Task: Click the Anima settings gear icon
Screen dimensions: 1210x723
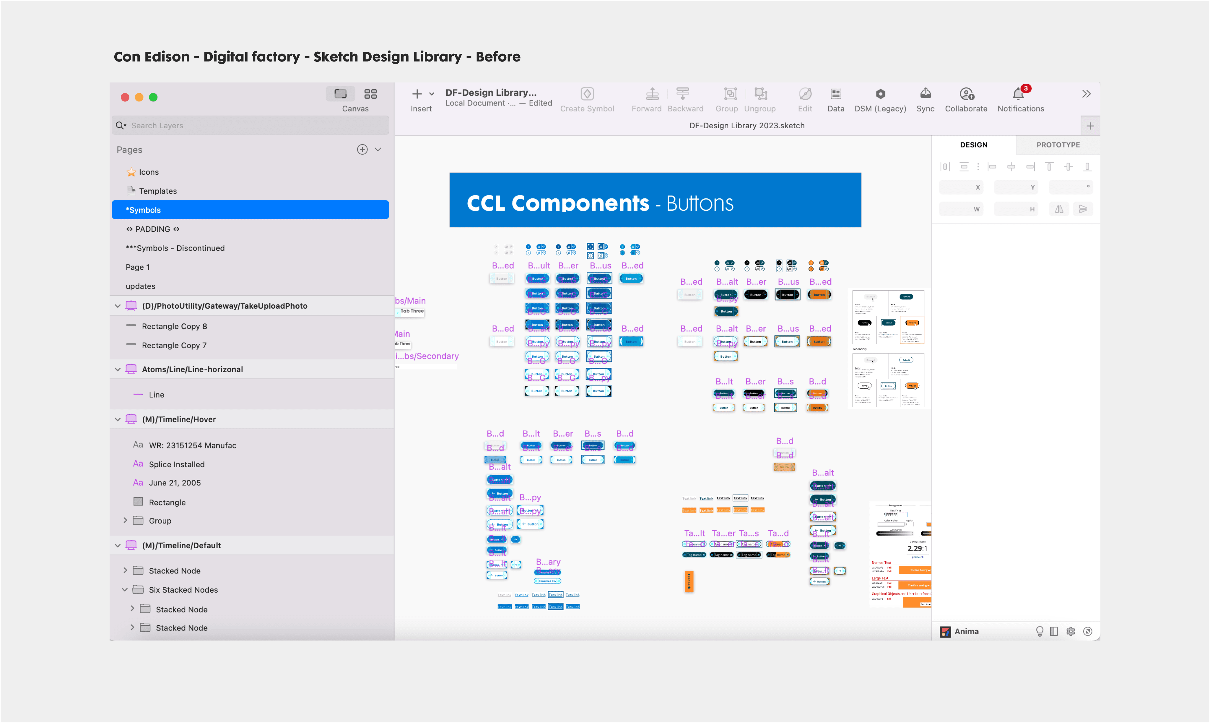Action: (1070, 631)
